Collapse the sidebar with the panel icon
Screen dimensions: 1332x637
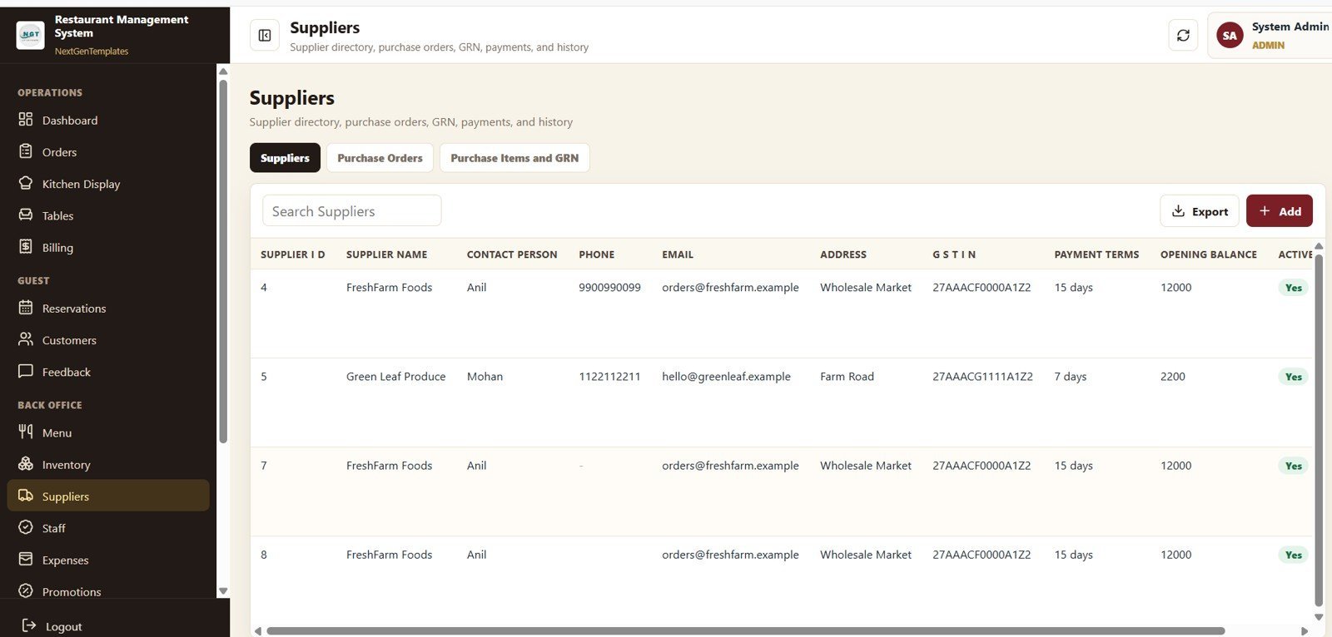point(265,35)
